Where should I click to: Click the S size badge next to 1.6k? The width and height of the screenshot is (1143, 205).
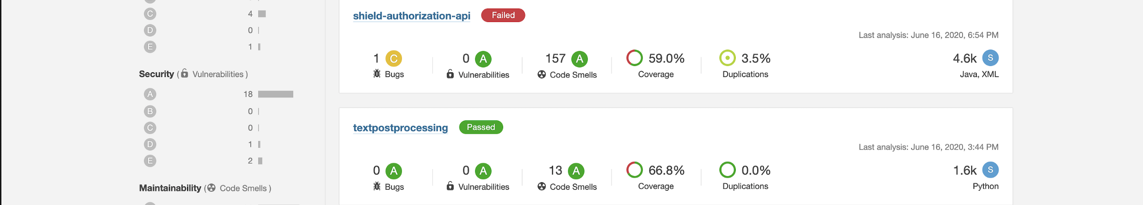click(x=991, y=170)
